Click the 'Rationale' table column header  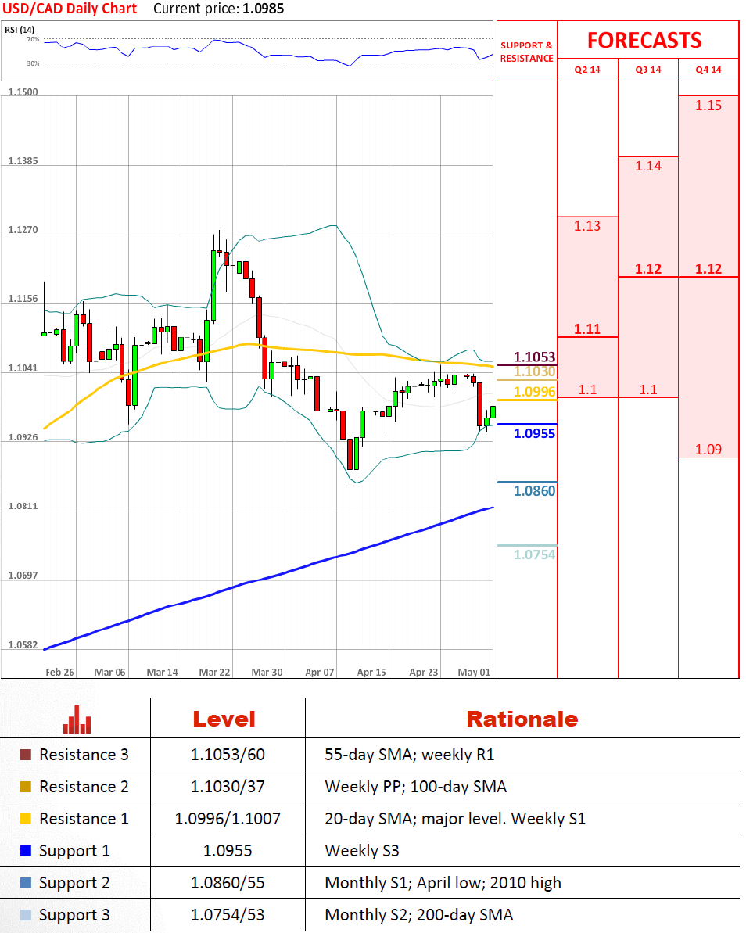click(x=522, y=719)
